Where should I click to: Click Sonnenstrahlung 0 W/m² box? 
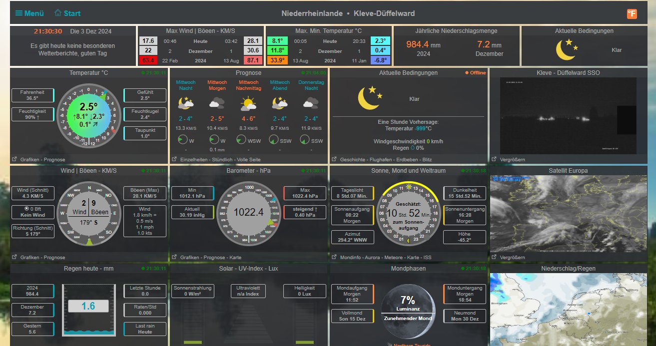[x=193, y=291]
